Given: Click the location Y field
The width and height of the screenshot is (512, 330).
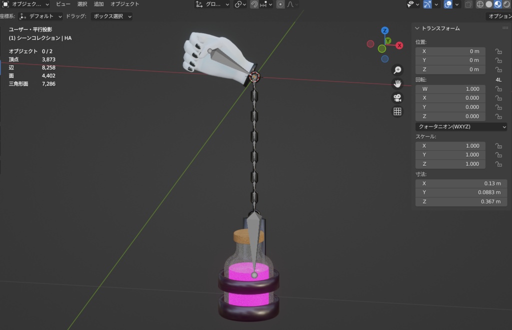Looking at the screenshot, I should click(x=450, y=60).
